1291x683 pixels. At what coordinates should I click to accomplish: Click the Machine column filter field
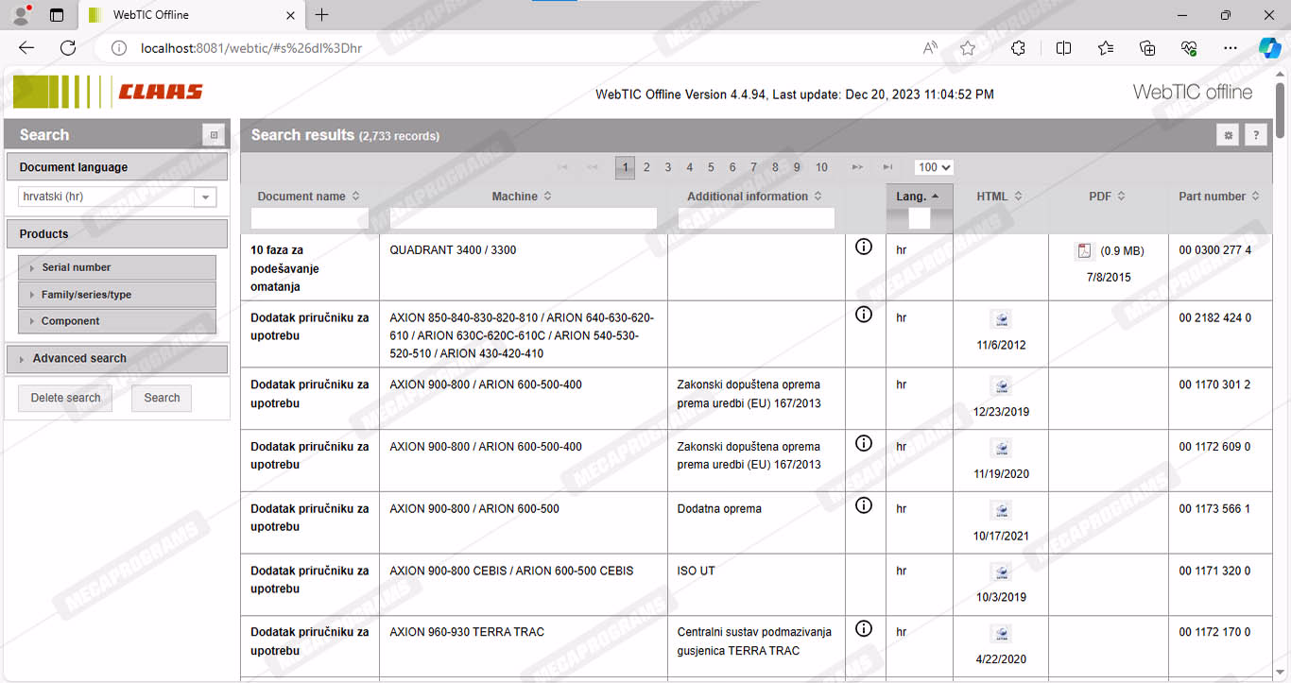click(523, 218)
